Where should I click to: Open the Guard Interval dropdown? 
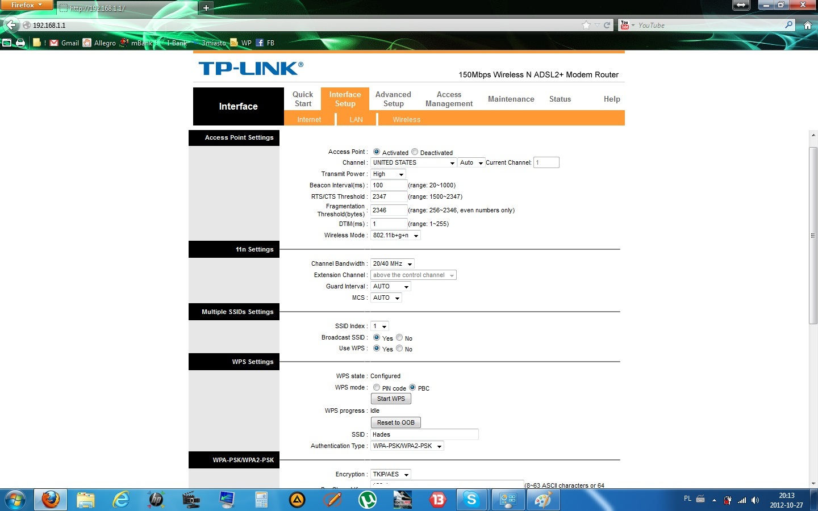point(390,286)
